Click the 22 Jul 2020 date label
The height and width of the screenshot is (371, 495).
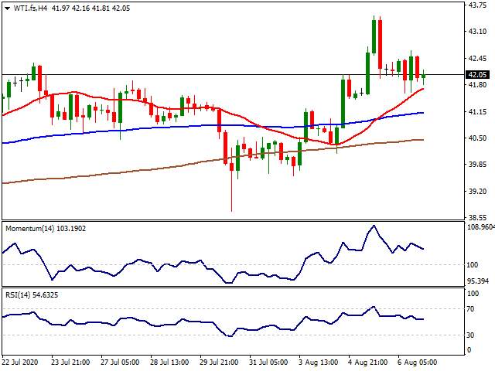coord(20,362)
